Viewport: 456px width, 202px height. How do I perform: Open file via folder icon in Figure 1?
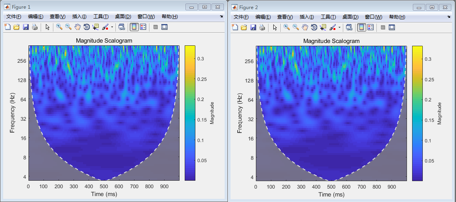point(17,27)
